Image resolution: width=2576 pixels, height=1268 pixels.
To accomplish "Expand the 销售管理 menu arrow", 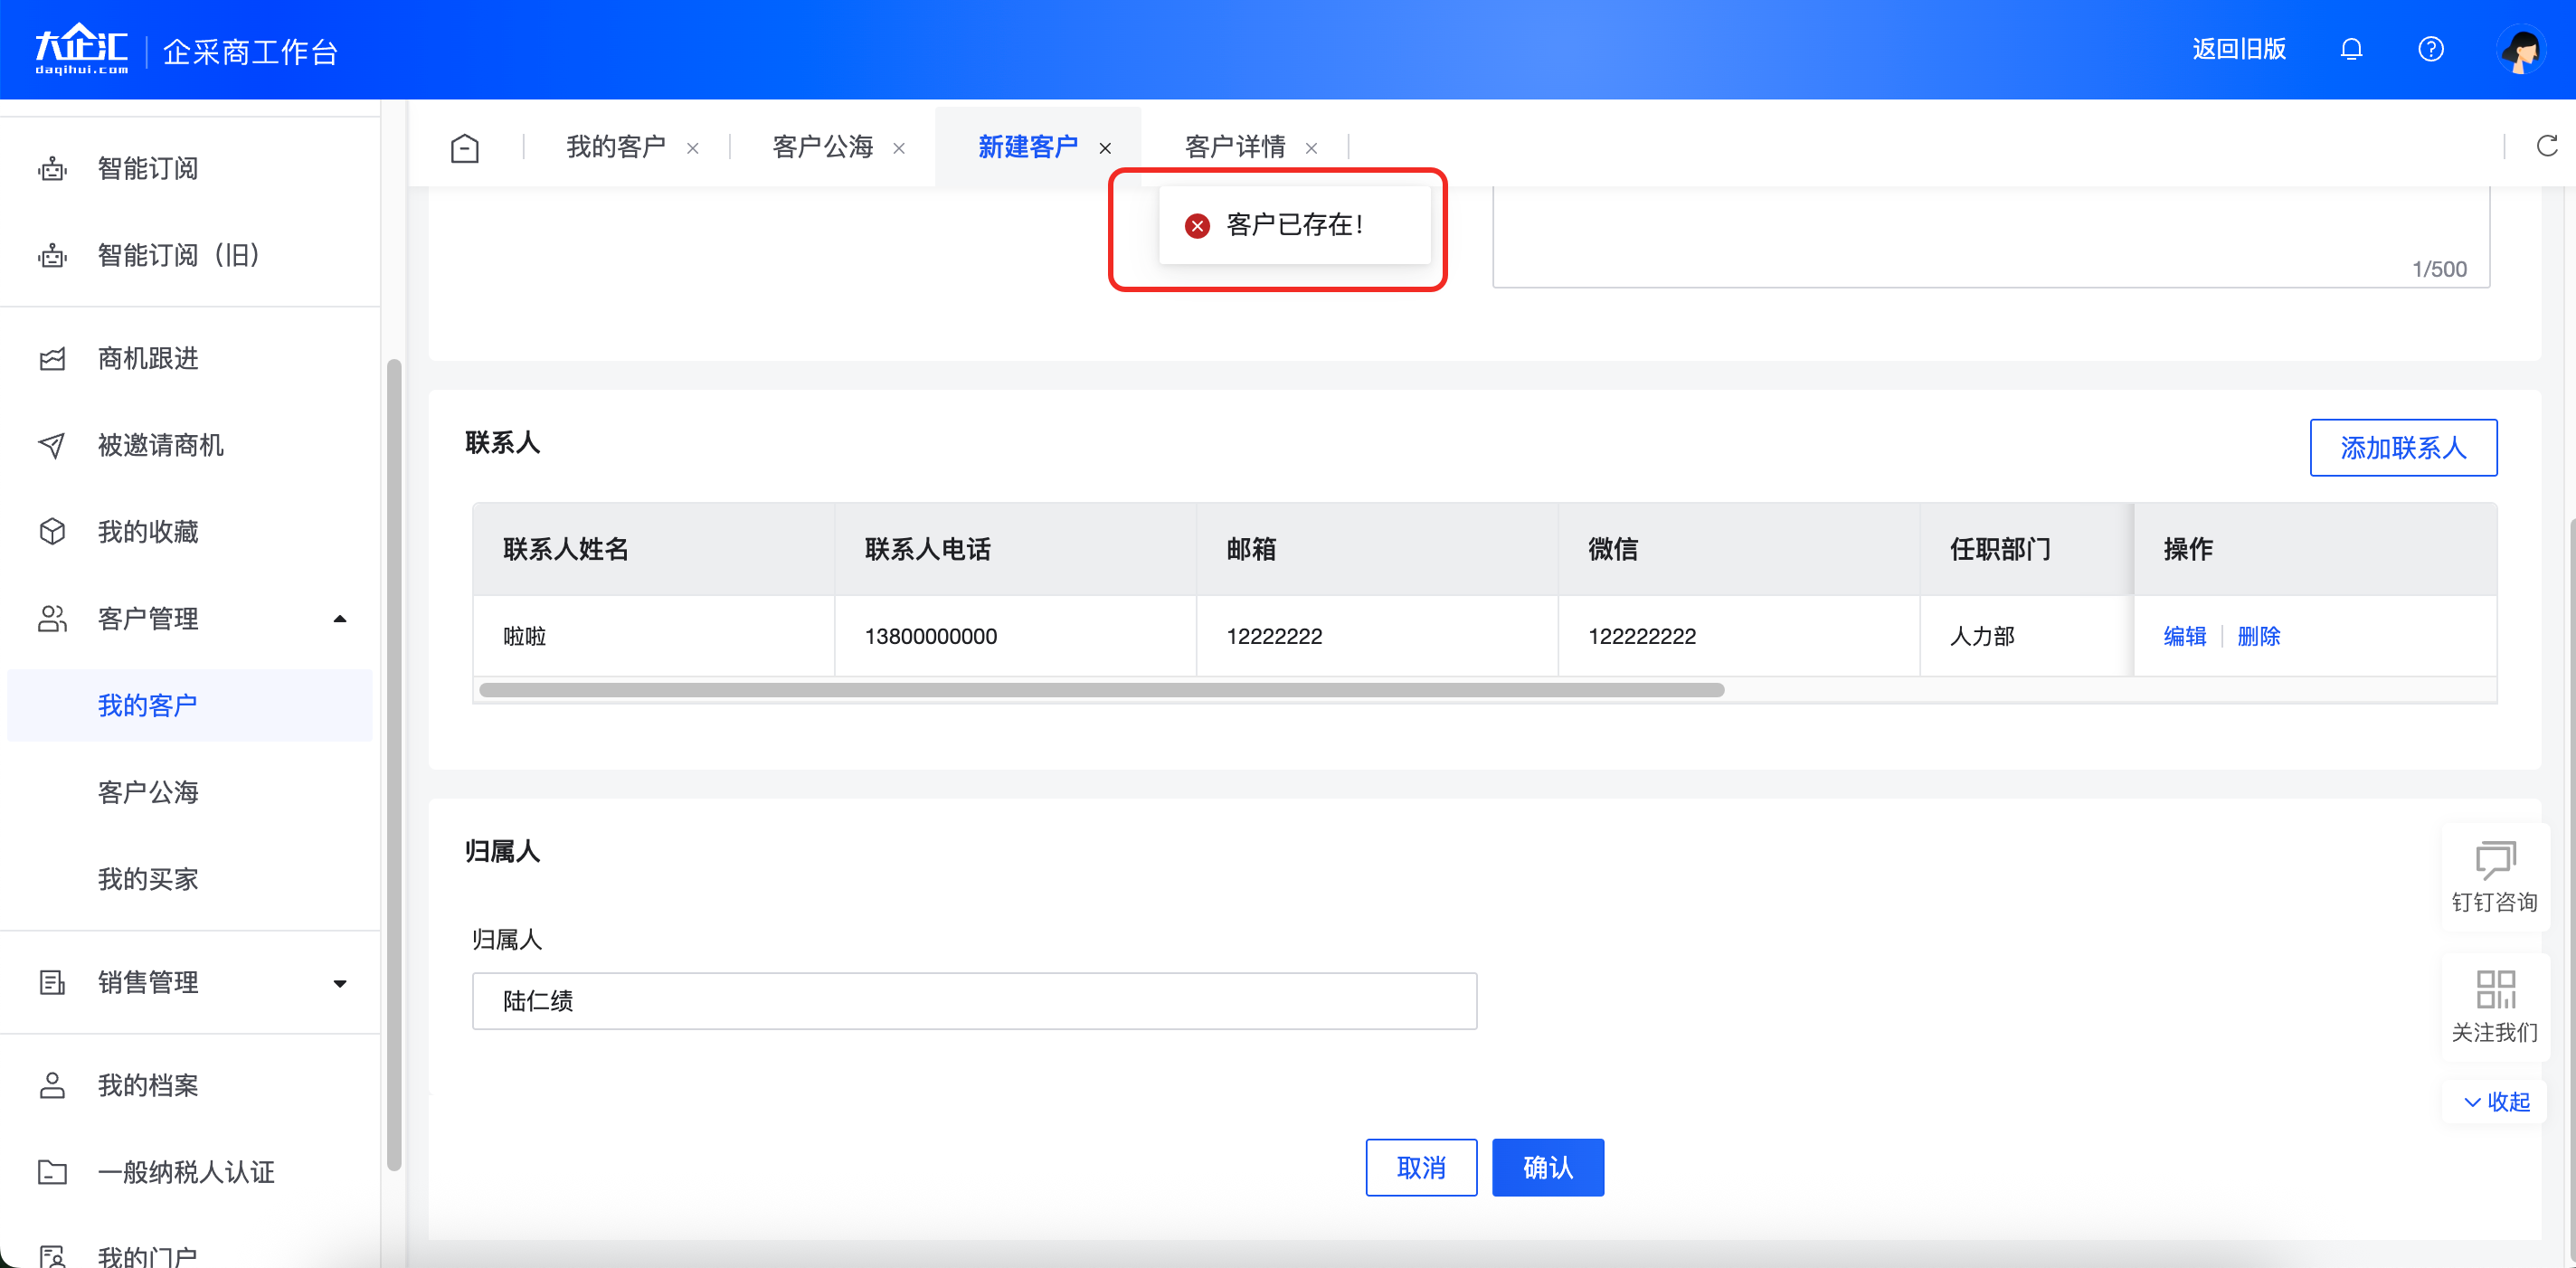I will [340, 983].
